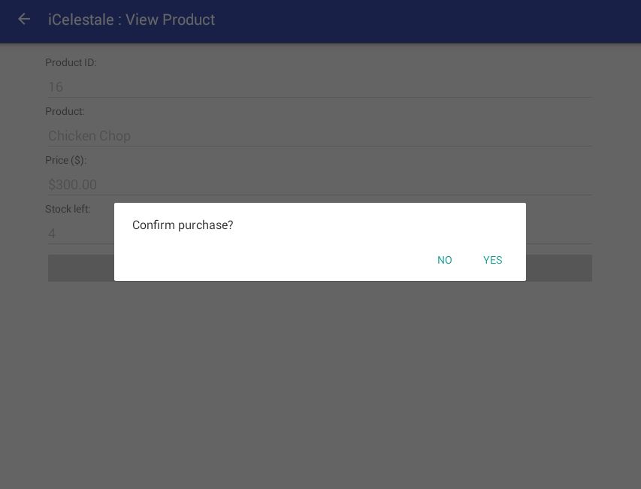Click the "Confirm purchase?" dialog text

(x=183, y=225)
